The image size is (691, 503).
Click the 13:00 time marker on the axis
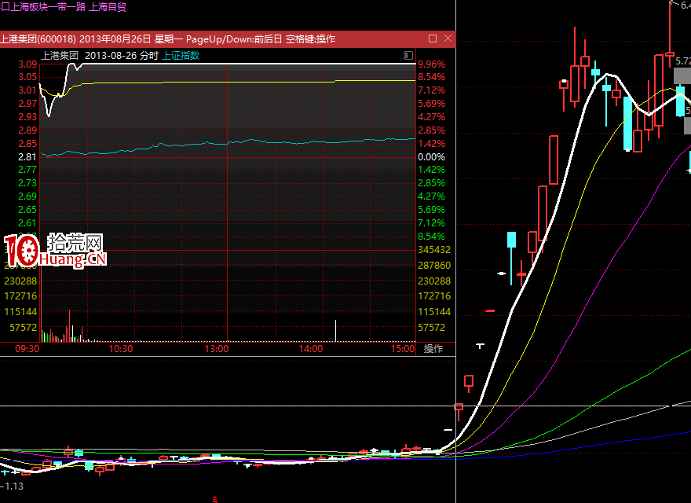216,348
